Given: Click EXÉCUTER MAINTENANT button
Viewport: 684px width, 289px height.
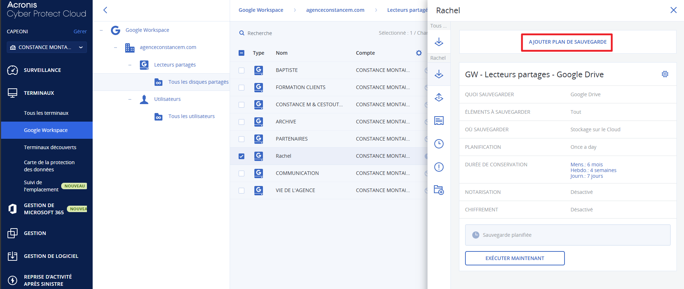Looking at the screenshot, I should 515,258.
